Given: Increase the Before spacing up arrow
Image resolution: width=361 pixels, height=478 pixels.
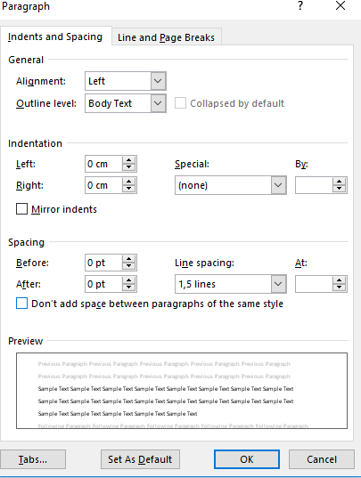Looking at the screenshot, I should click(128, 259).
